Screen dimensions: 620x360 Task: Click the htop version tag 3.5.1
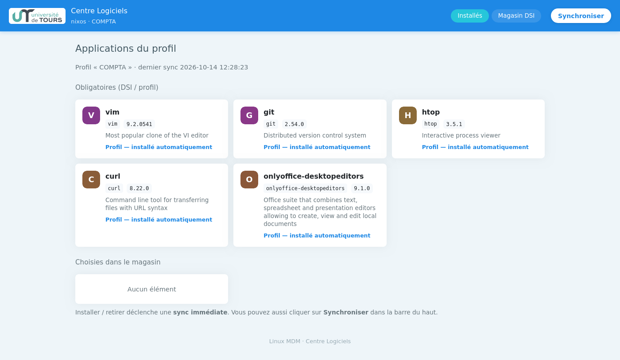[x=454, y=124]
